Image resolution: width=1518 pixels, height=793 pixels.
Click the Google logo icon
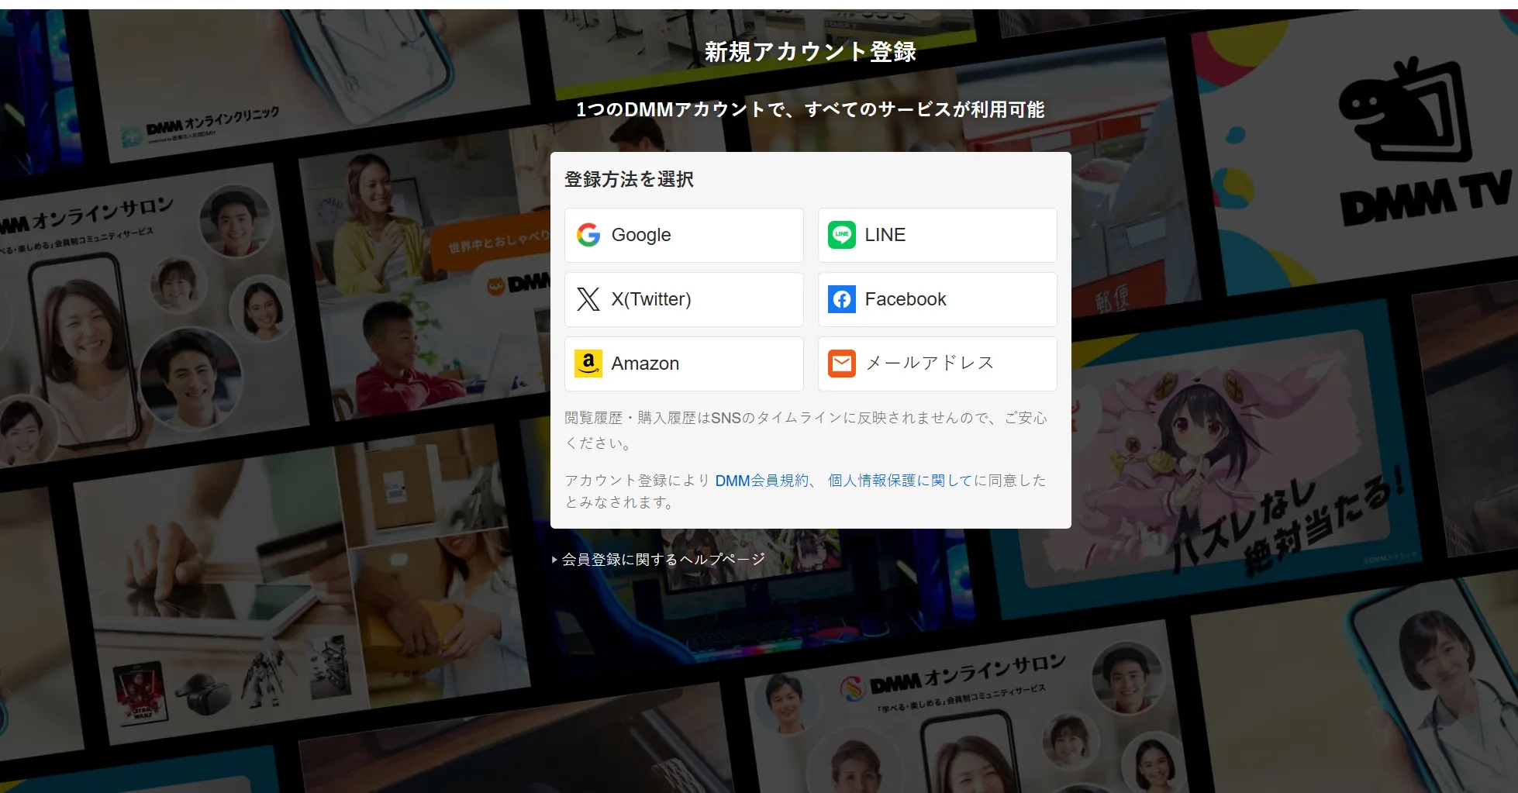(588, 235)
